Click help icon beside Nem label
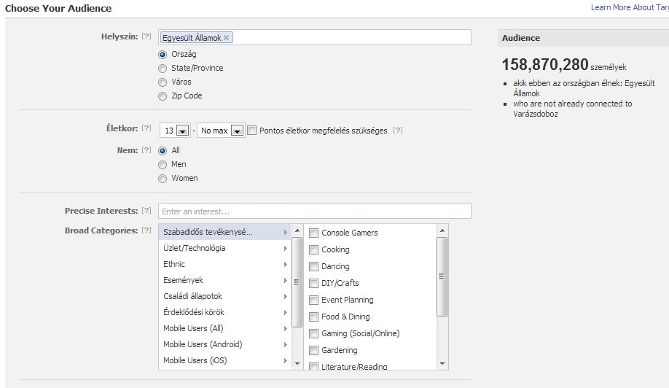This screenshot has height=388, width=669. pos(146,150)
